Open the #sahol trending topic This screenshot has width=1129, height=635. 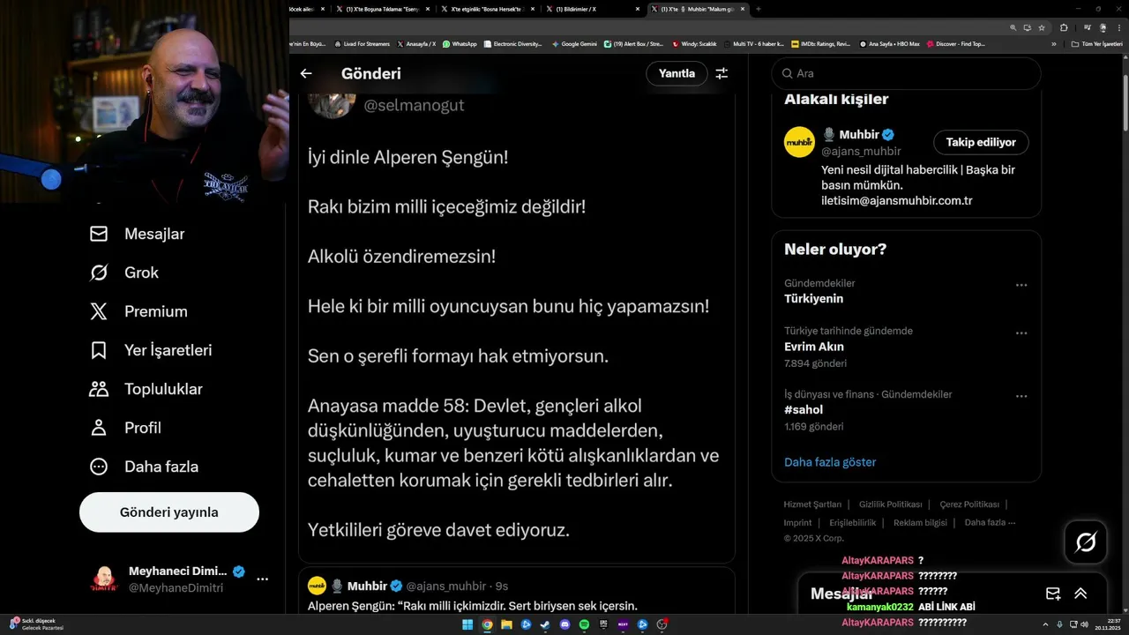(x=804, y=410)
